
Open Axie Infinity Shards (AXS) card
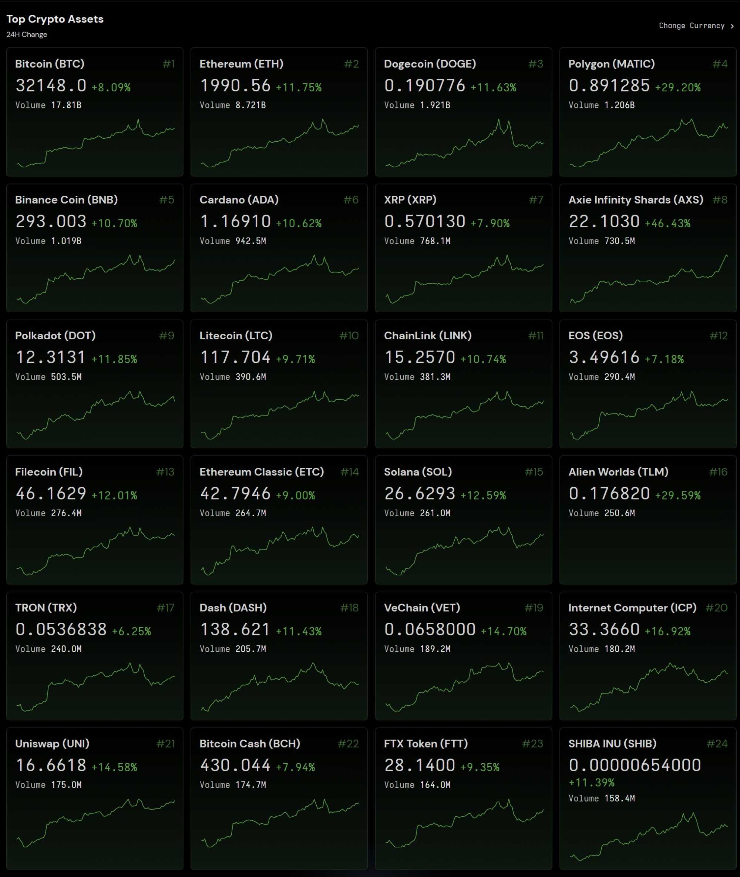(x=648, y=248)
